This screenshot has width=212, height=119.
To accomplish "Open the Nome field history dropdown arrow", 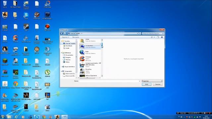I will coord(139,81).
